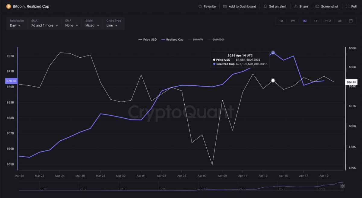Click the Bitcoin logo next to the title
The image size is (362, 198).
coord(8,6)
